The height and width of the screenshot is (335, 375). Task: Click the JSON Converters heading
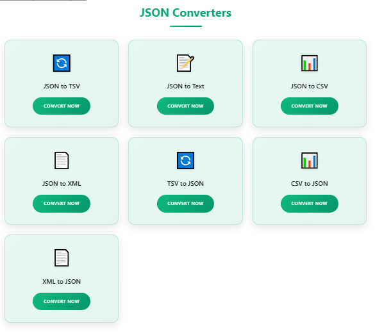[186, 13]
